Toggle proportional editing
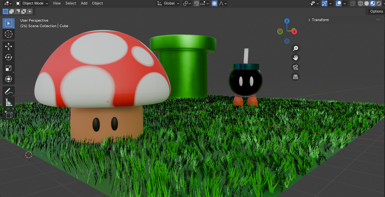This screenshot has width=385, height=197. click(x=214, y=3)
